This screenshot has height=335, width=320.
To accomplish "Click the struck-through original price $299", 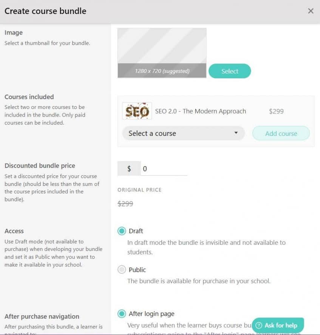I will (x=125, y=204).
